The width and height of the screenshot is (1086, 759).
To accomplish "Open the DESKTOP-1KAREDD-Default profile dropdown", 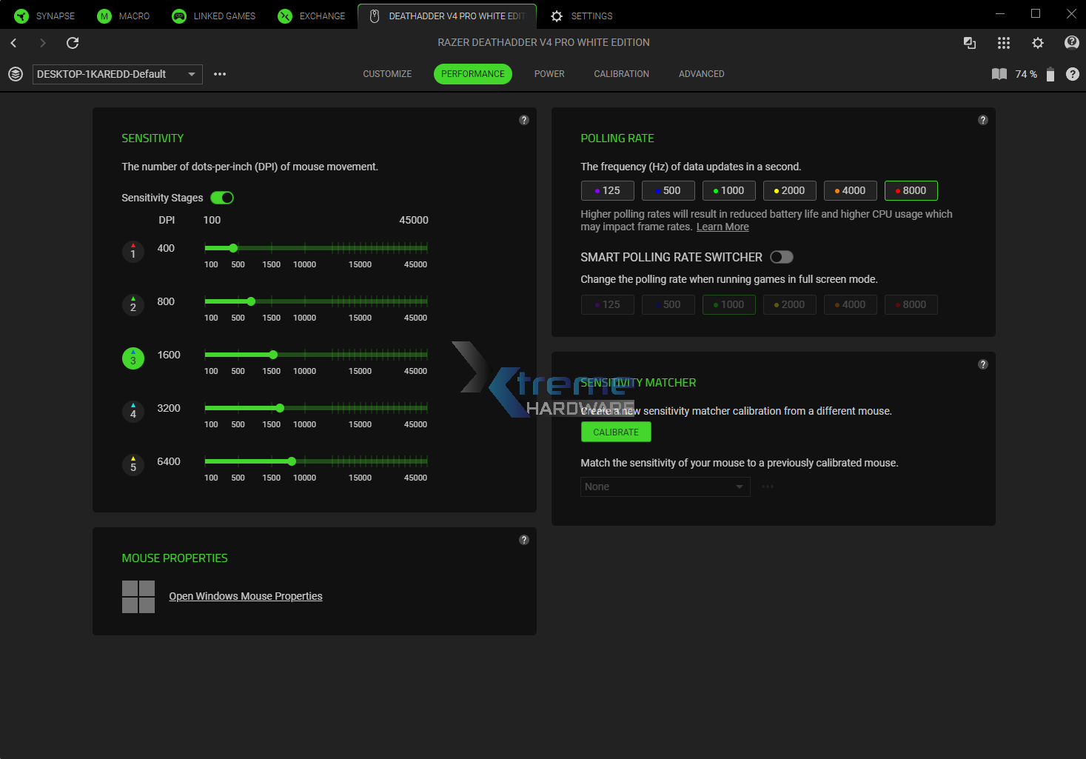I will [117, 74].
